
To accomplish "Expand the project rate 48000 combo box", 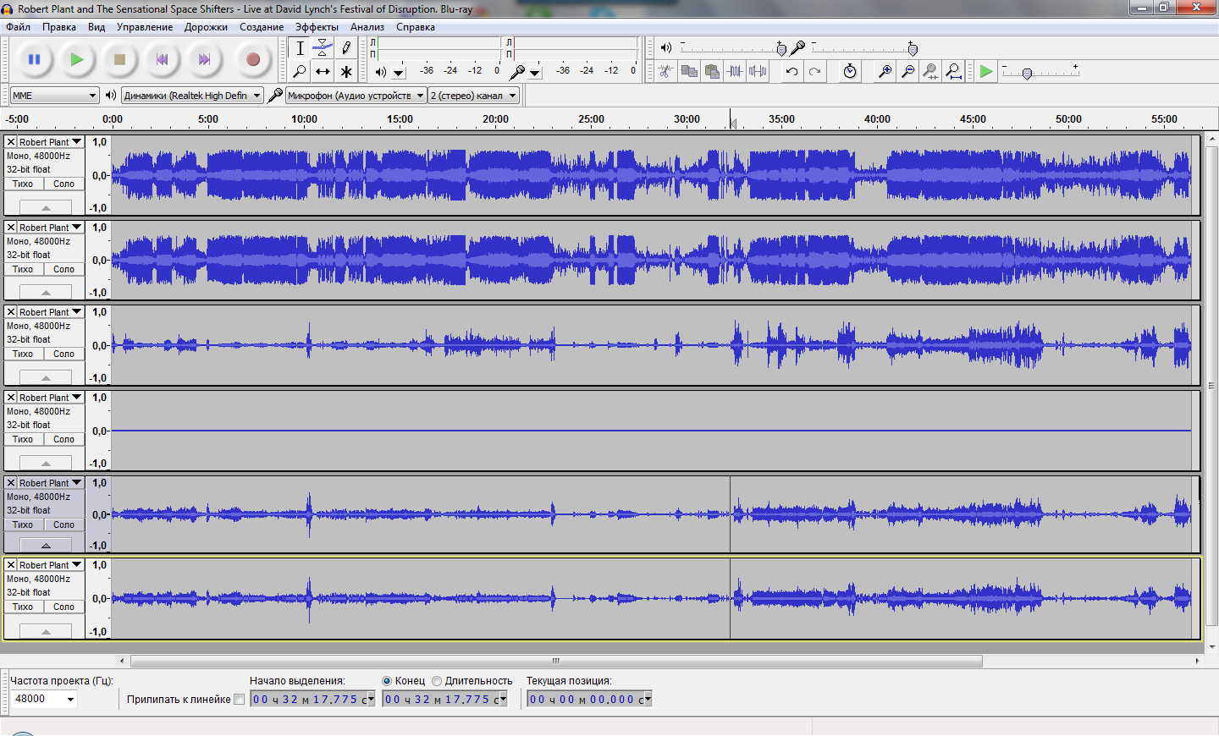I will pos(70,699).
